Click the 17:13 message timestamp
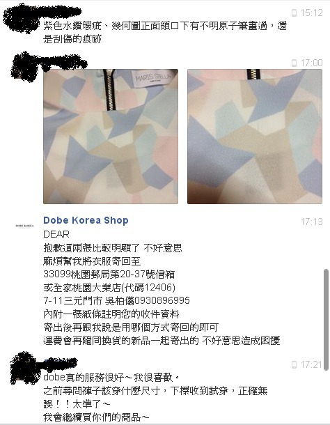The height and width of the screenshot is (425, 330). 312,222
